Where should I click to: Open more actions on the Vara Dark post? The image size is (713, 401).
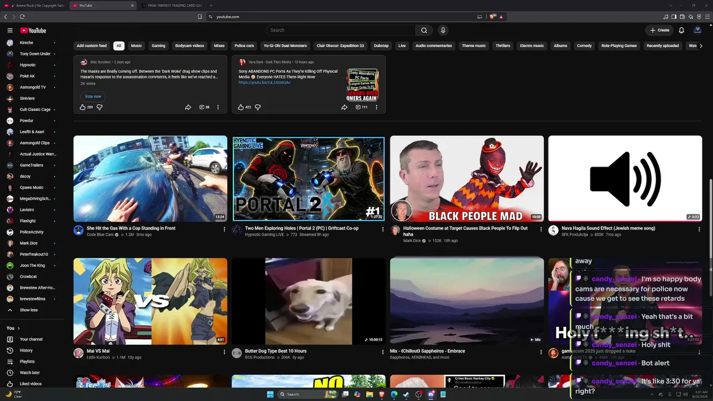coord(376,107)
